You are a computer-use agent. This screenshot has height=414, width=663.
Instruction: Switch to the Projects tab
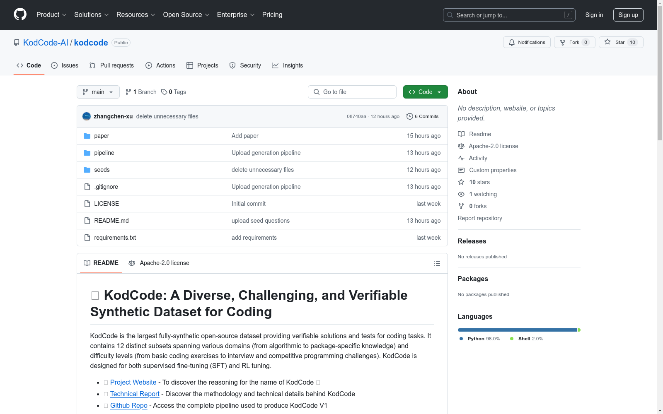pyautogui.click(x=202, y=65)
